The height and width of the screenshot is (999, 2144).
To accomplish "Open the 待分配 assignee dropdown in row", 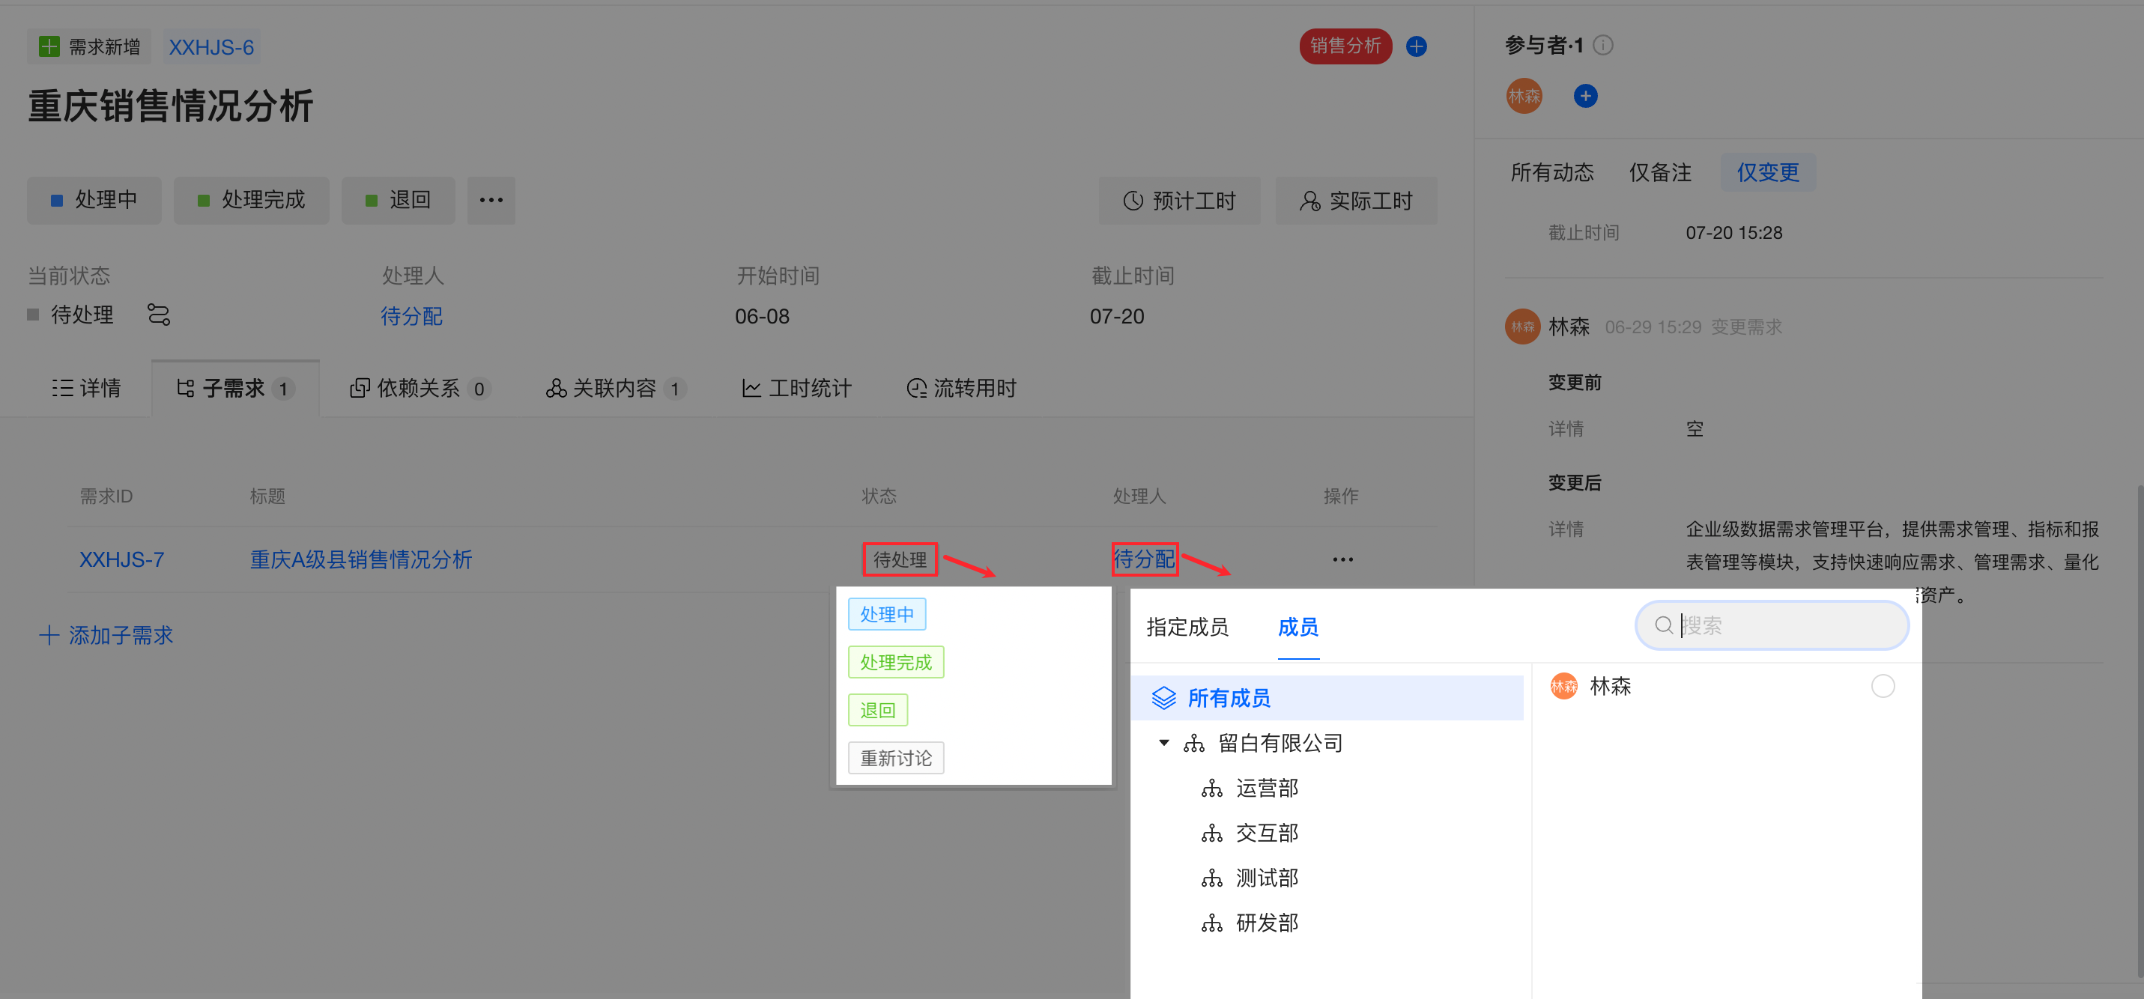I will pyautogui.click(x=1145, y=559).
